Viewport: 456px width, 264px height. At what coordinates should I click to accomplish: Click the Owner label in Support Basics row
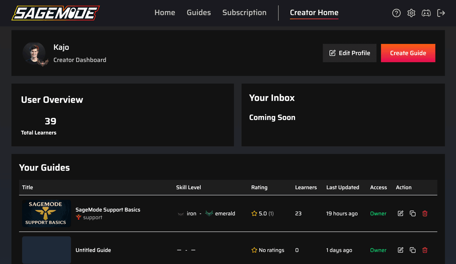pos(378,213)
